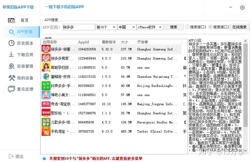Click the 儿歌多多 app icon
Screen dimensions: 251x162
click(46, 122)
